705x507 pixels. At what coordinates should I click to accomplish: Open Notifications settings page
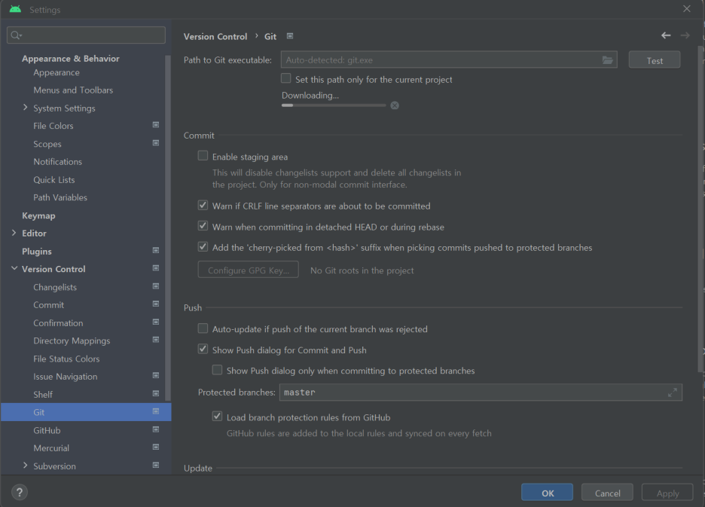[x=57, y=161]
